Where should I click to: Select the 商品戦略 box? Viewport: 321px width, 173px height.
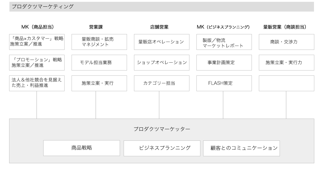point(81,148)
